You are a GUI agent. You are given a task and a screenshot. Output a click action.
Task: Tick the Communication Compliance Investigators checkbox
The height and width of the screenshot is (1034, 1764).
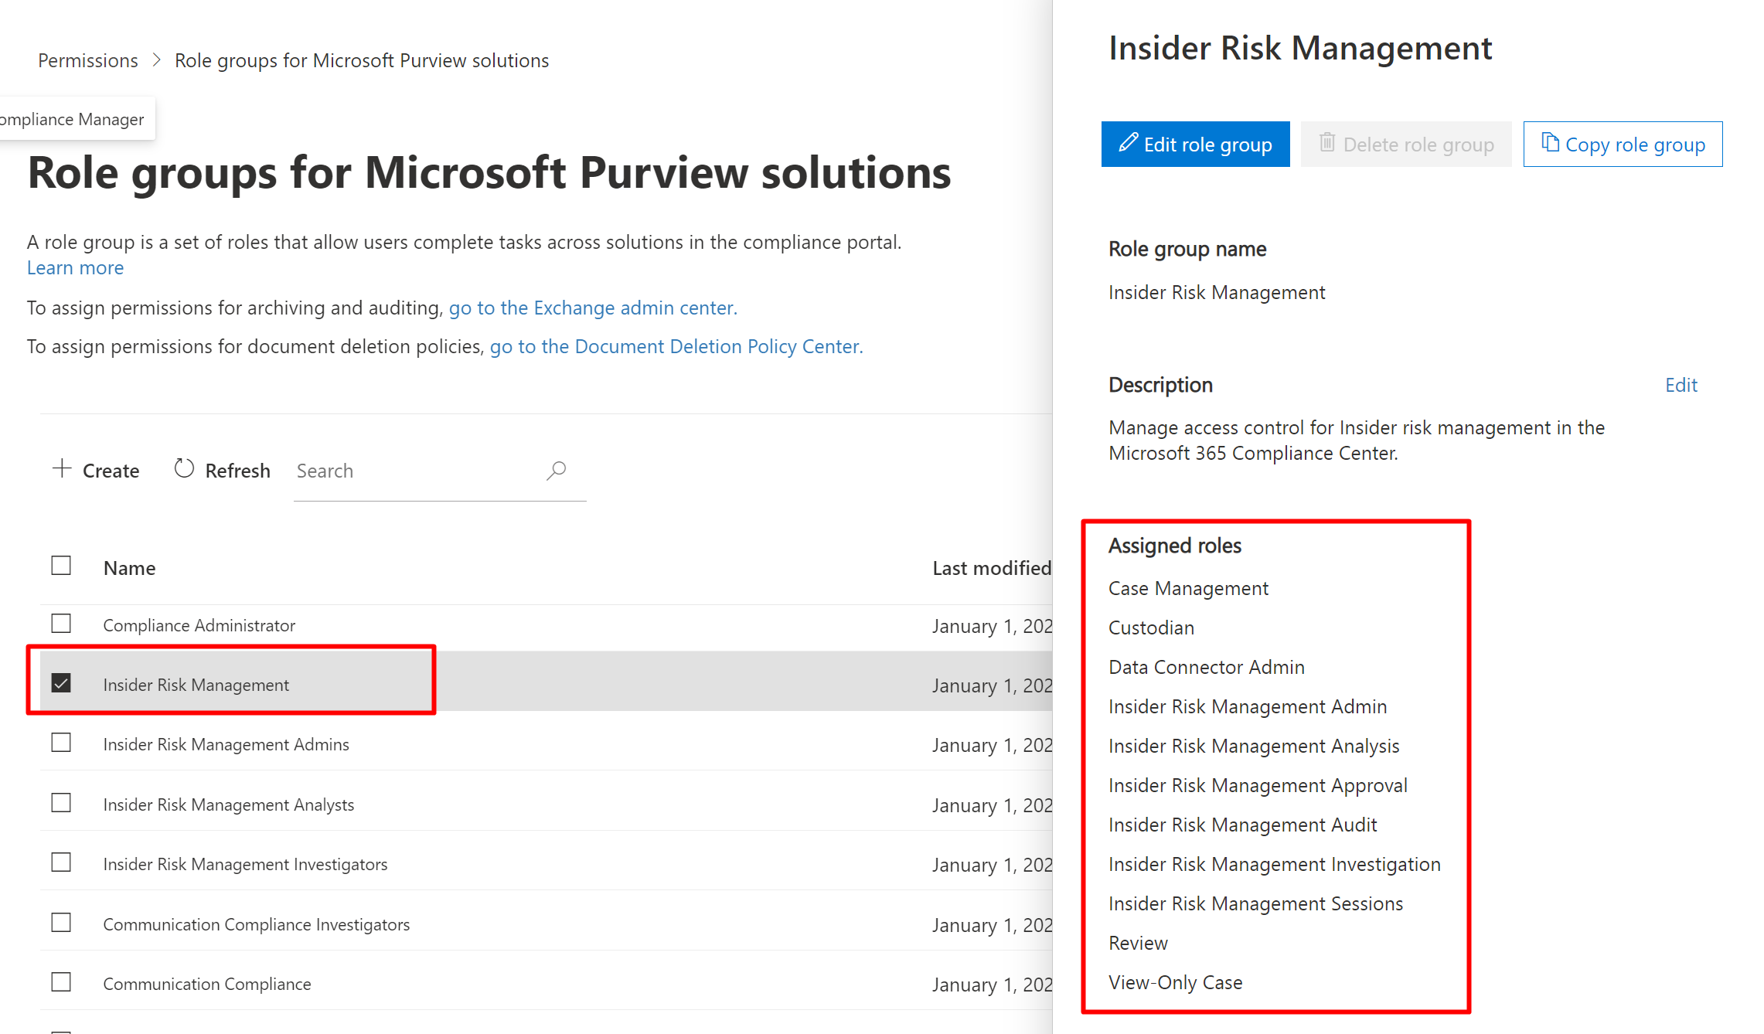click(61, 923)
